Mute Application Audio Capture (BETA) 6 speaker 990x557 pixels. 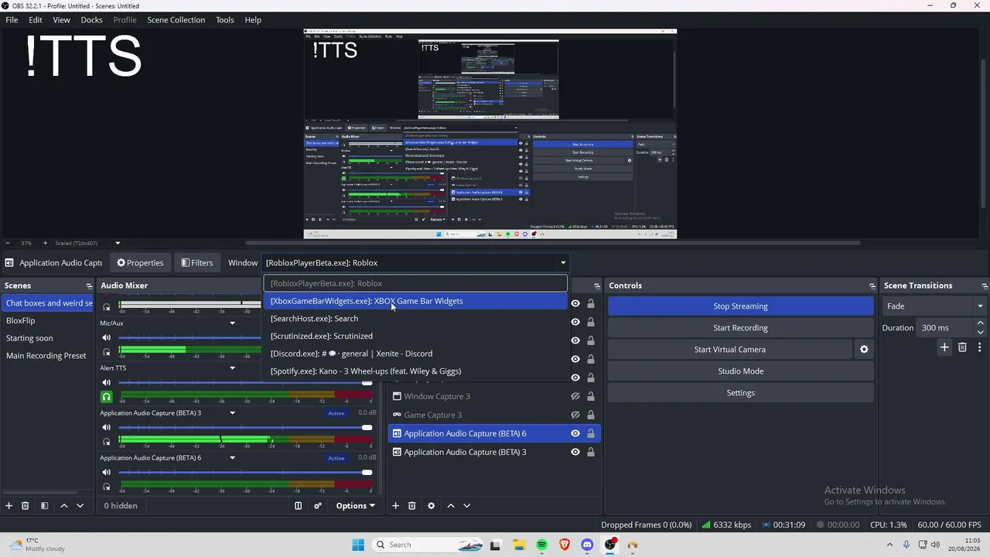(x=107, y=472)
